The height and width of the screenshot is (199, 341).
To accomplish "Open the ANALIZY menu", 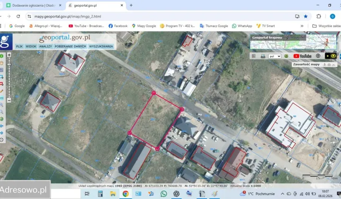I will pos(45,46).
